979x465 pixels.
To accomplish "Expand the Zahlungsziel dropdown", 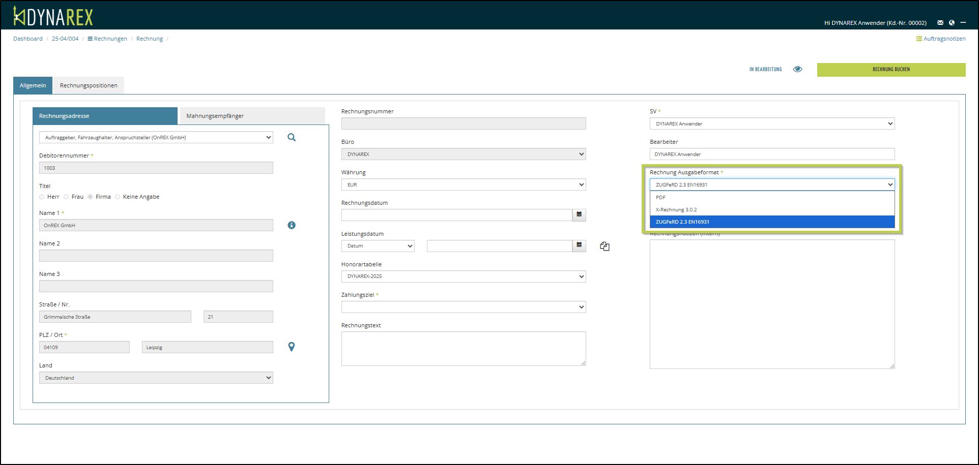I will pyautogui.click(x=463, y=307).
